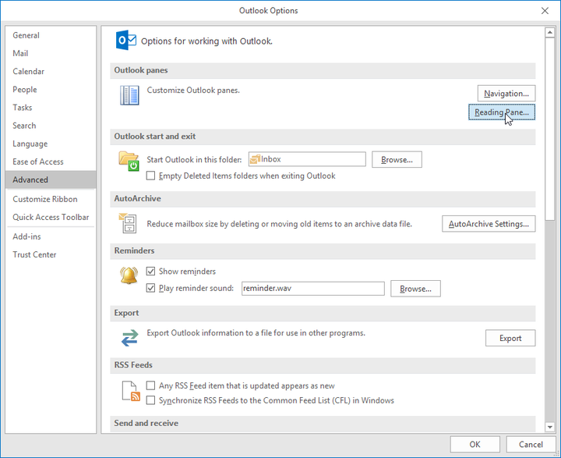Toggle the Show reminders checkbox
This screenshot has width=561, height=458.
150,271
